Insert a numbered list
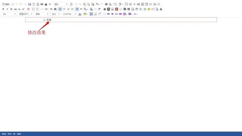The image size is (242, 136). (x=33, y=9)
